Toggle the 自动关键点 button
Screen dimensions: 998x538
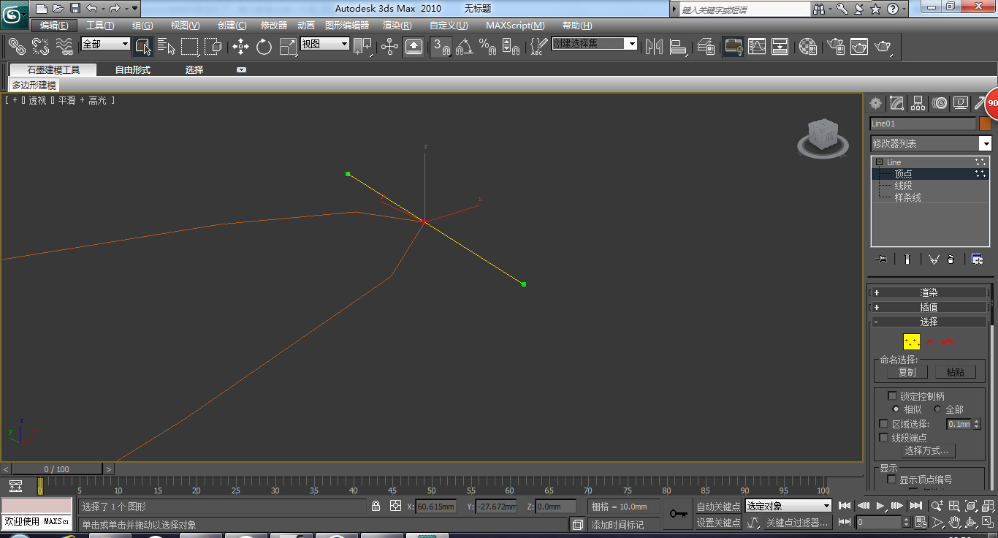pyautogui.click(x=717, y=507)
